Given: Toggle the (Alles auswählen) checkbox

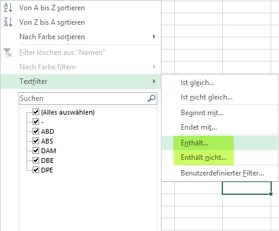Looking at the screenshot, I should (x=36, y=112).
